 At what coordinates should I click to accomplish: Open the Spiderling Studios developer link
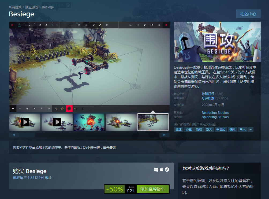(x=215, y=112)
